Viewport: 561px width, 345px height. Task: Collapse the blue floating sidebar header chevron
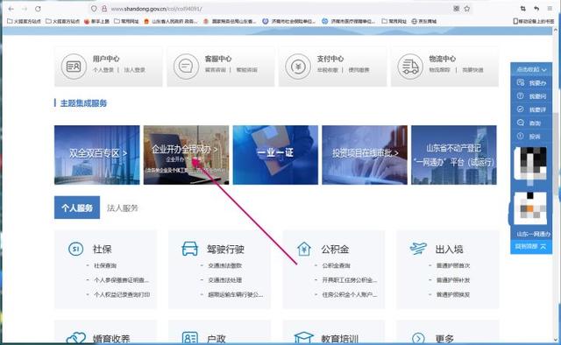544,70
